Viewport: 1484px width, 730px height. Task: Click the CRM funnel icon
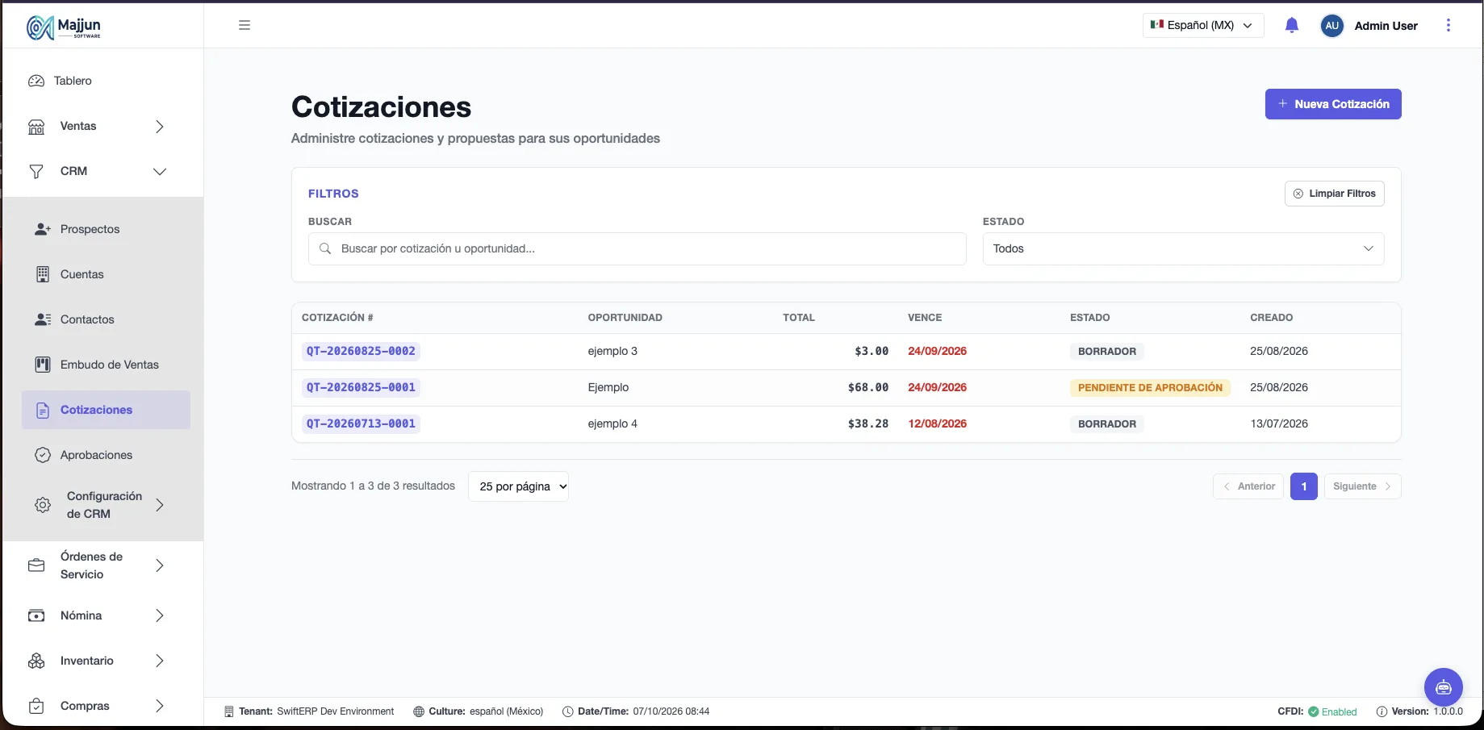coord(36,172)
